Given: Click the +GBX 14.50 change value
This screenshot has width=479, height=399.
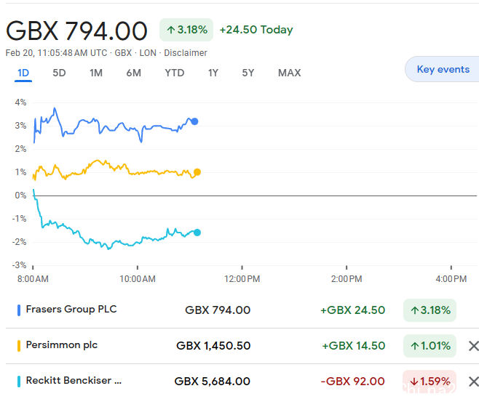Looking at the screenshot, I should [354, 346].
